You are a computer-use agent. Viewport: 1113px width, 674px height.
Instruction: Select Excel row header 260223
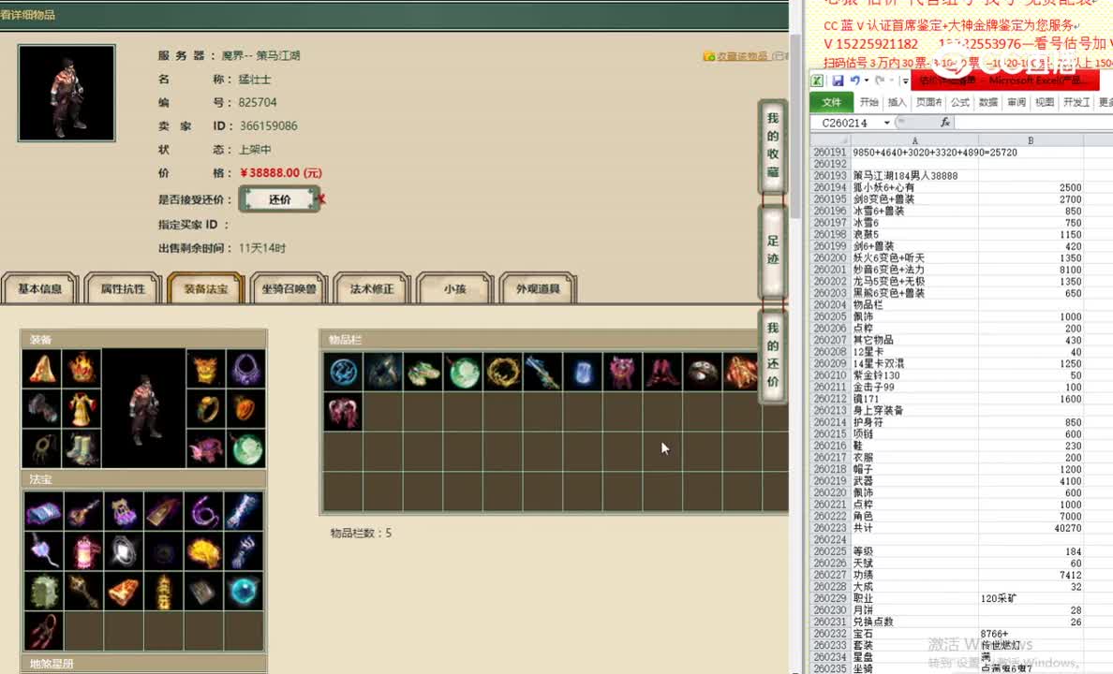pos(830,528)
